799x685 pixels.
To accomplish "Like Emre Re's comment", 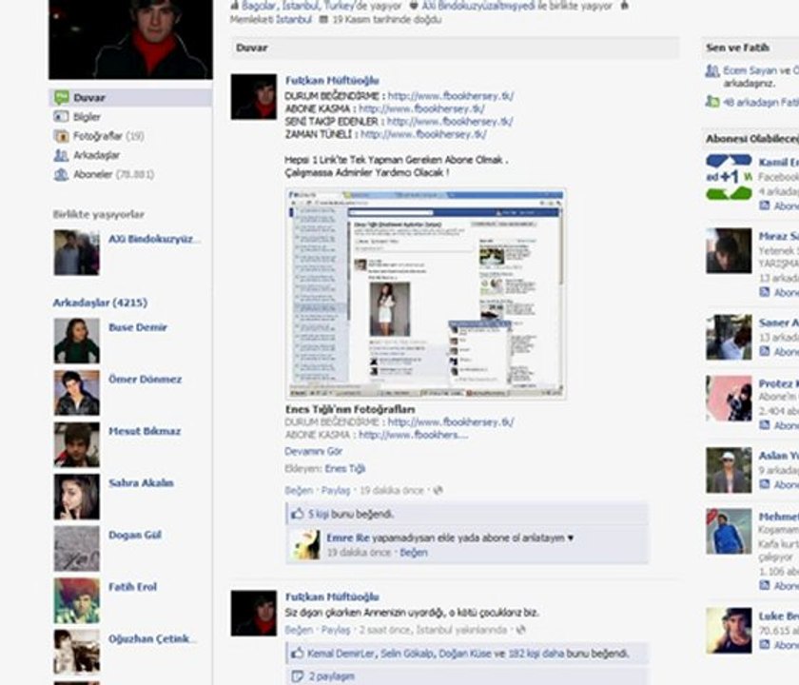I will pyautogui.click(x=413, y=553).
